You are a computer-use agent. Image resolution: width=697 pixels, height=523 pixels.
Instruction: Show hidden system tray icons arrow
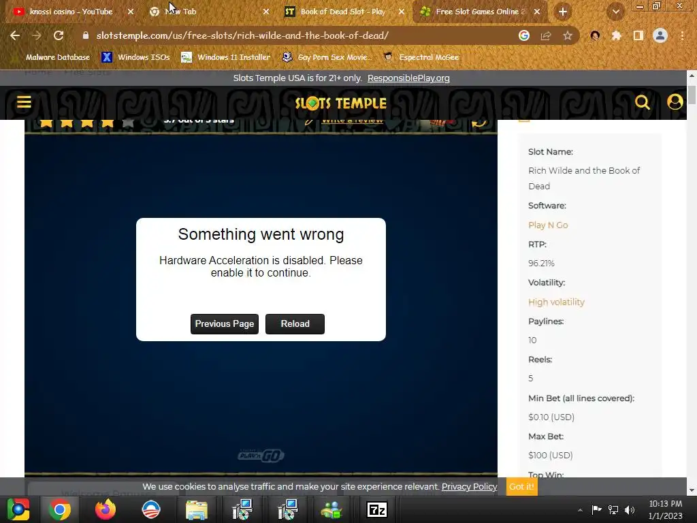[580, 510]
